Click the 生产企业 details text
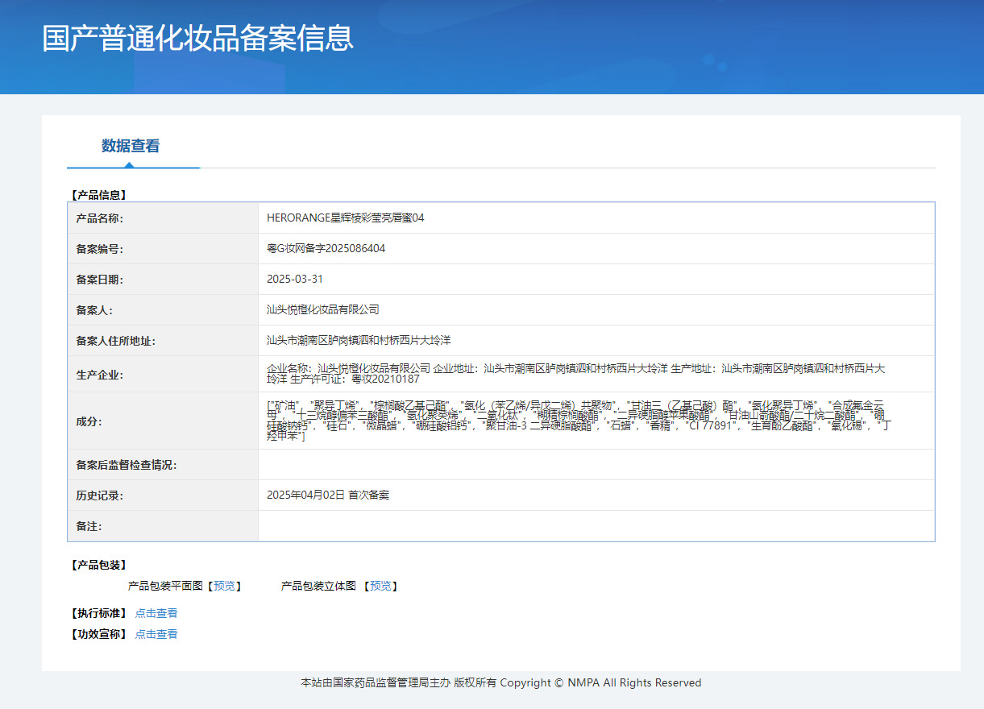Viewport: 984px width, 709px height. pos(575,373)
